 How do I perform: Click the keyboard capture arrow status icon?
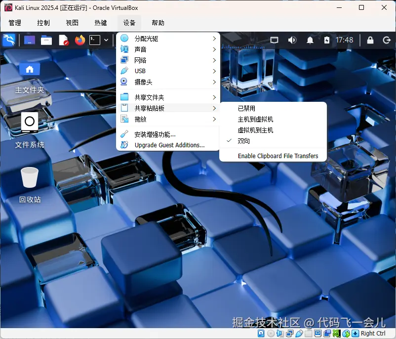(x=355, y=334)
